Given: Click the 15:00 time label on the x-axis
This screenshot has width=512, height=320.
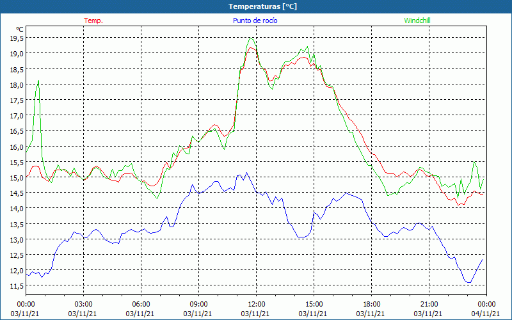Looking at the screenshot, I should [x=314, y=304].
